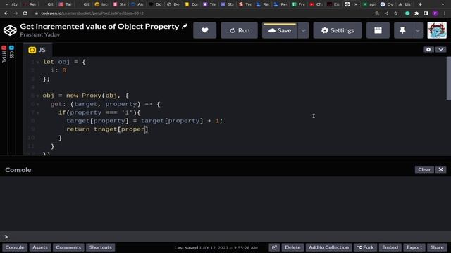
Task: Collapse code fold on line 6
Action: [x=37, y=105]
